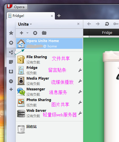Click the 没有负载 status under File Sharing
This screenshot has height=142, width=119.
33,62
